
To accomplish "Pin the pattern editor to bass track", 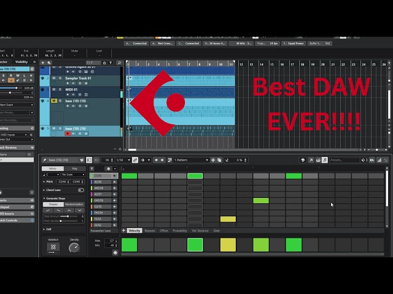I will 45,160.
